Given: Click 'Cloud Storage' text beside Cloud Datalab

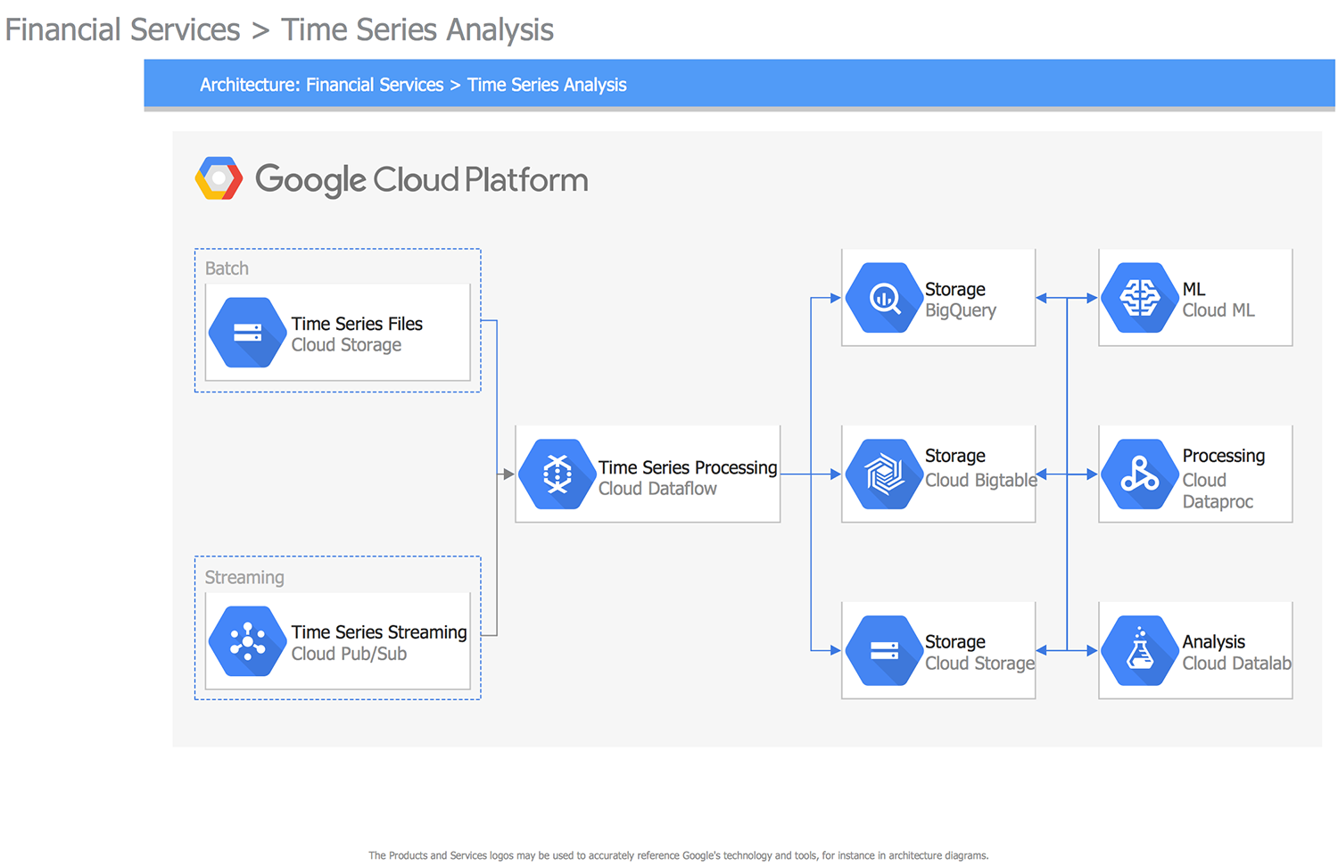Looking at the screenshot, I should [979, 664].
